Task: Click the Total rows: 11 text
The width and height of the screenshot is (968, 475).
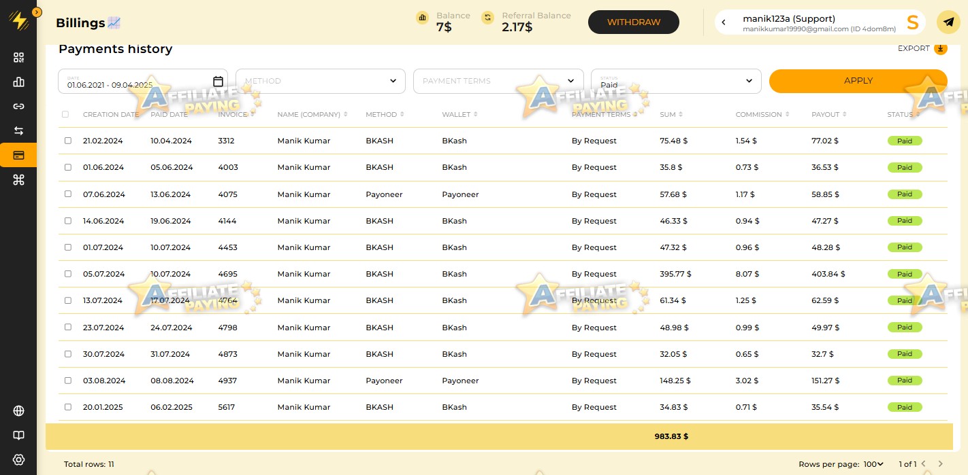Action: [x=89, y=464]
